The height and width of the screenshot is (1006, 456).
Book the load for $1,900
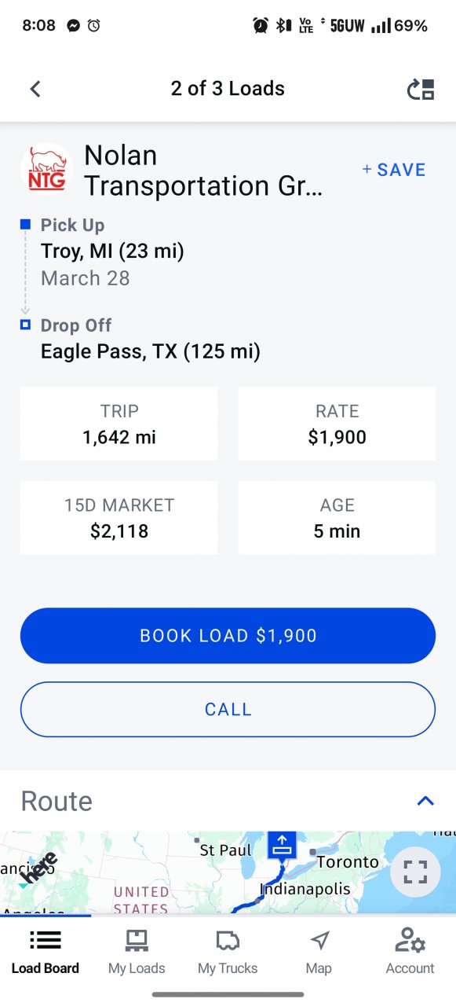(228, 635)
